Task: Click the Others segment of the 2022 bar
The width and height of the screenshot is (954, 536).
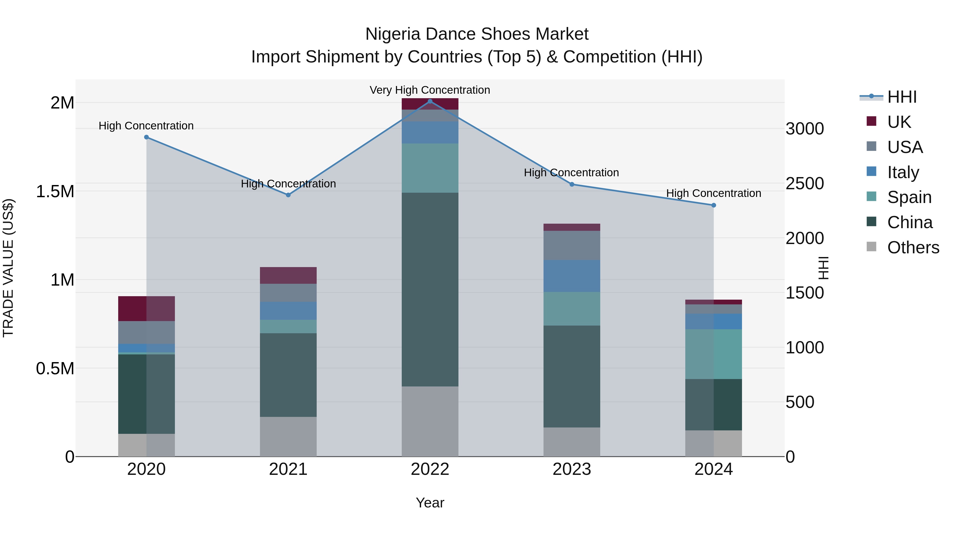Action: pyautogui.click(x=430, y=421)
